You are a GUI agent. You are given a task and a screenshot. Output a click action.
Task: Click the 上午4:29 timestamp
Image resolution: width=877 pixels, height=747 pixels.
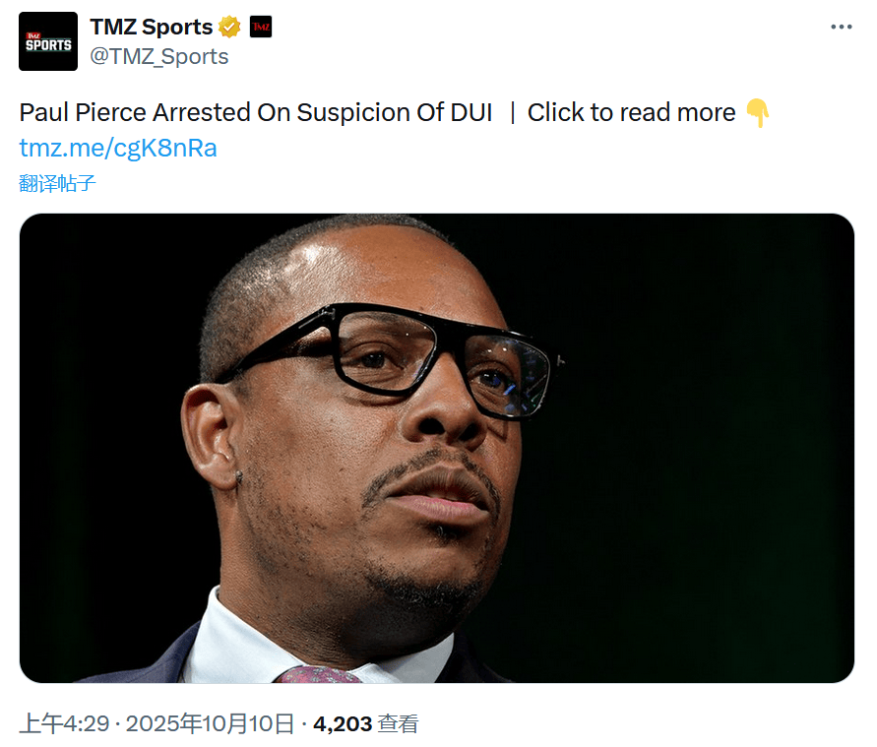coord(64,723)
